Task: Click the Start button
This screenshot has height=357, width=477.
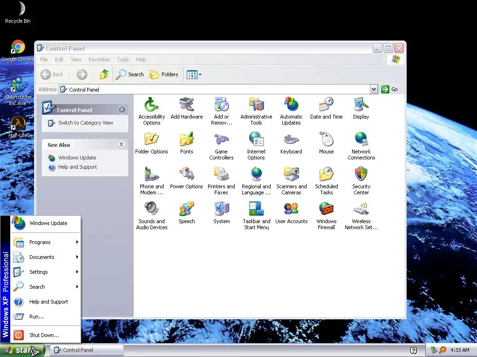Action: [22, 350]
